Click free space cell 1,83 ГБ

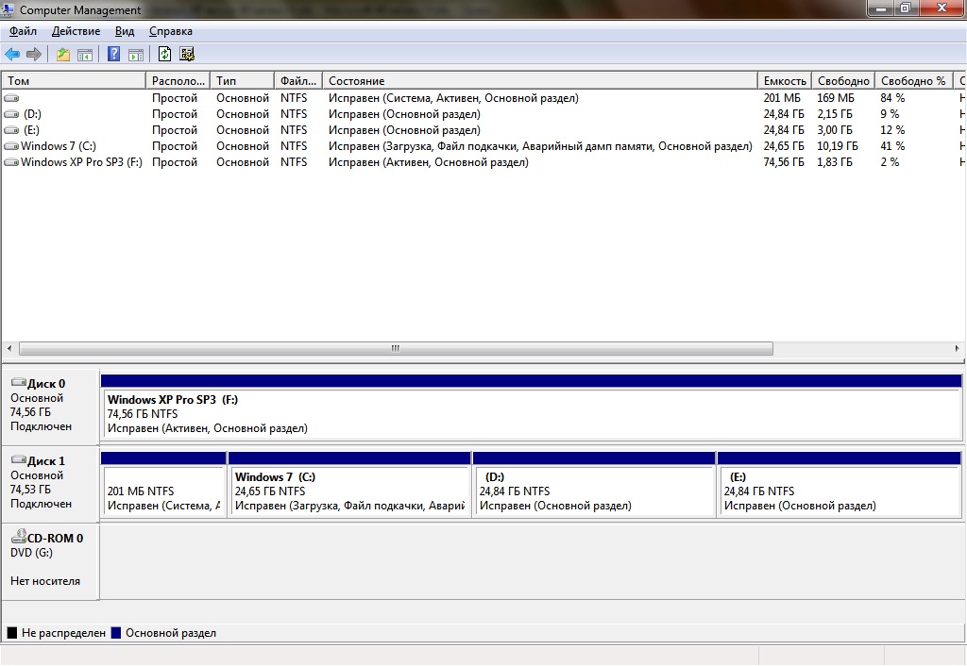point(835,162)
